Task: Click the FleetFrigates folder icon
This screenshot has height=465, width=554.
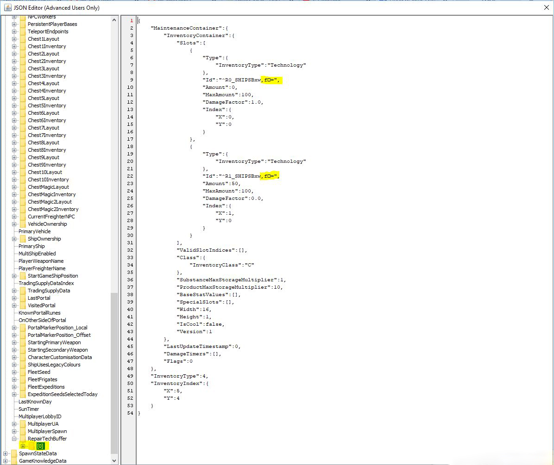Action: coord(23,379)
